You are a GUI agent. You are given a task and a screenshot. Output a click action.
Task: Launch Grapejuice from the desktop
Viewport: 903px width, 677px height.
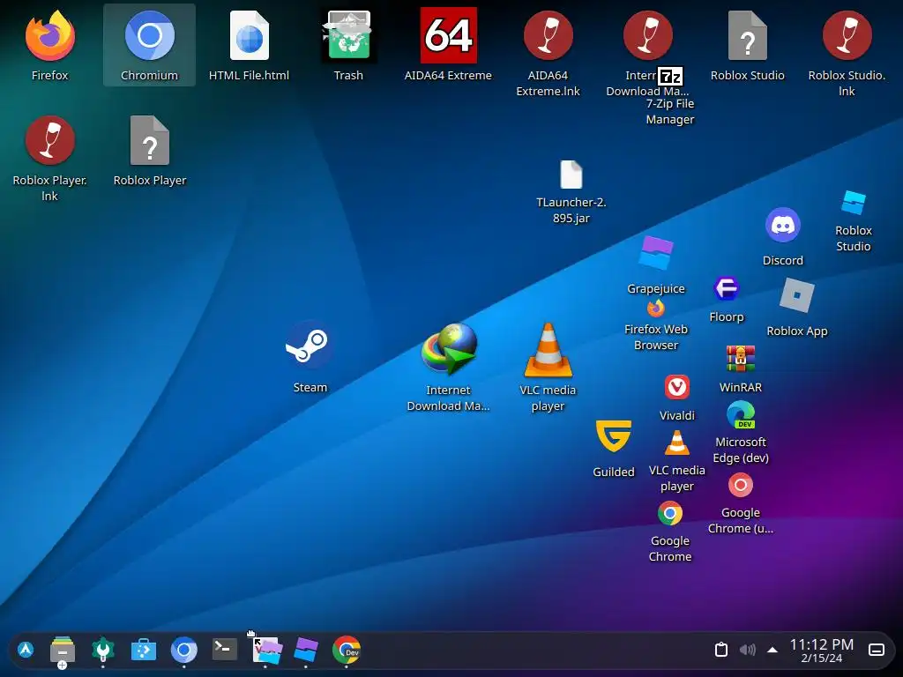656,253
